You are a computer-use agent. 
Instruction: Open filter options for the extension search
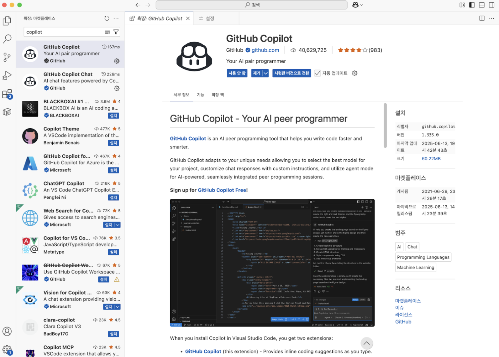116,32
